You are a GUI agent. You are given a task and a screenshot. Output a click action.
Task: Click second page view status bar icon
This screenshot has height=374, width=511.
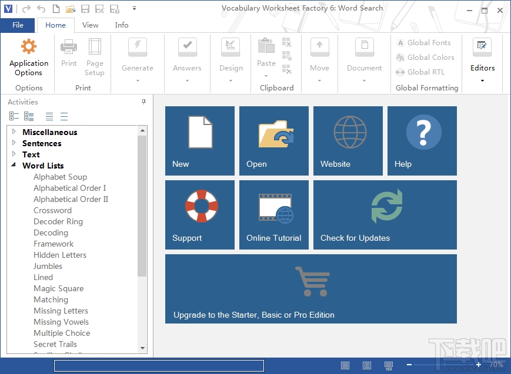click(x=366, y=366)
